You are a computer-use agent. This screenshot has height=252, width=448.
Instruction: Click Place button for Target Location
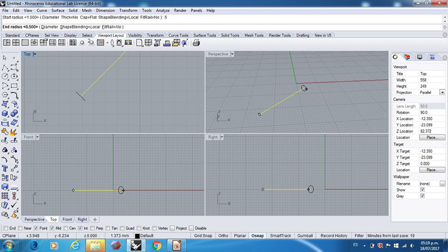(432, 170)
